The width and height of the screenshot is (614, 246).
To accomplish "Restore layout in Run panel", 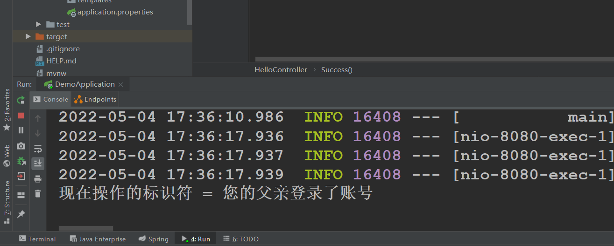I will pyautogui.click(x=21, y=195).
